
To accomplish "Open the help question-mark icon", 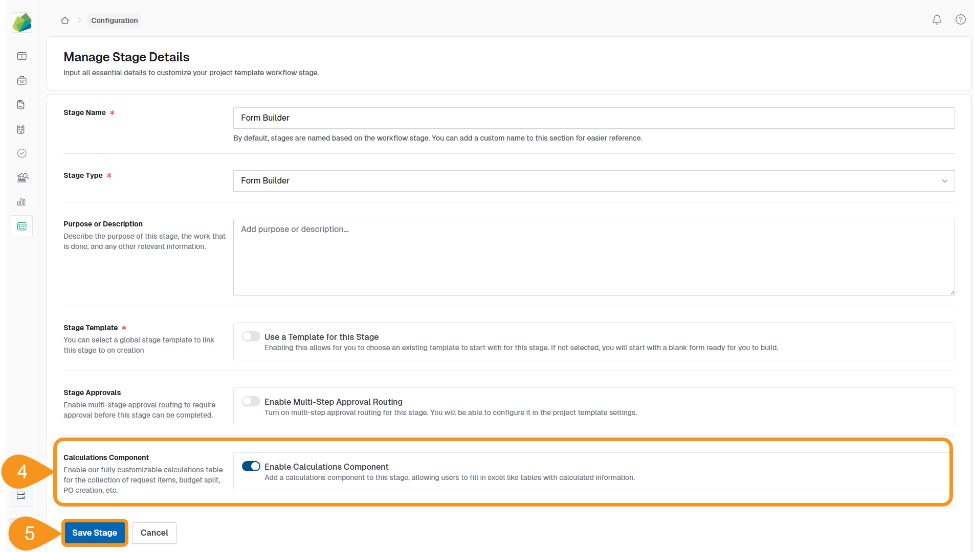I will (961, 19).
